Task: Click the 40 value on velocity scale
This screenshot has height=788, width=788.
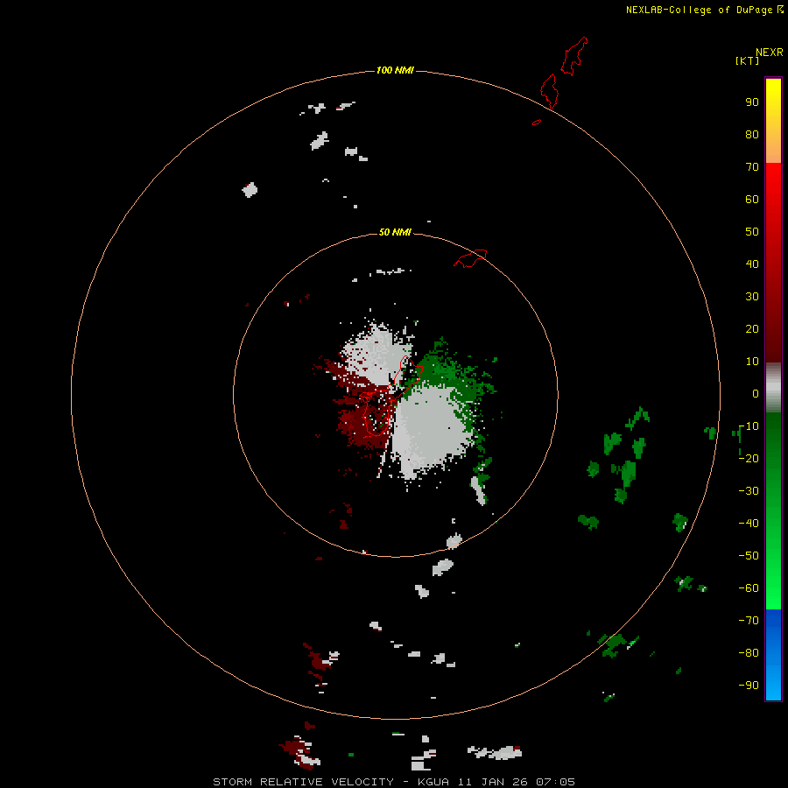Action: click(752, 264)
